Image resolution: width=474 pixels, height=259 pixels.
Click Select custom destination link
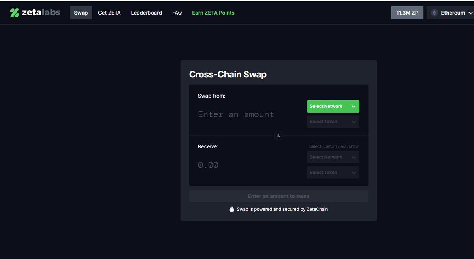click(334, 146)
